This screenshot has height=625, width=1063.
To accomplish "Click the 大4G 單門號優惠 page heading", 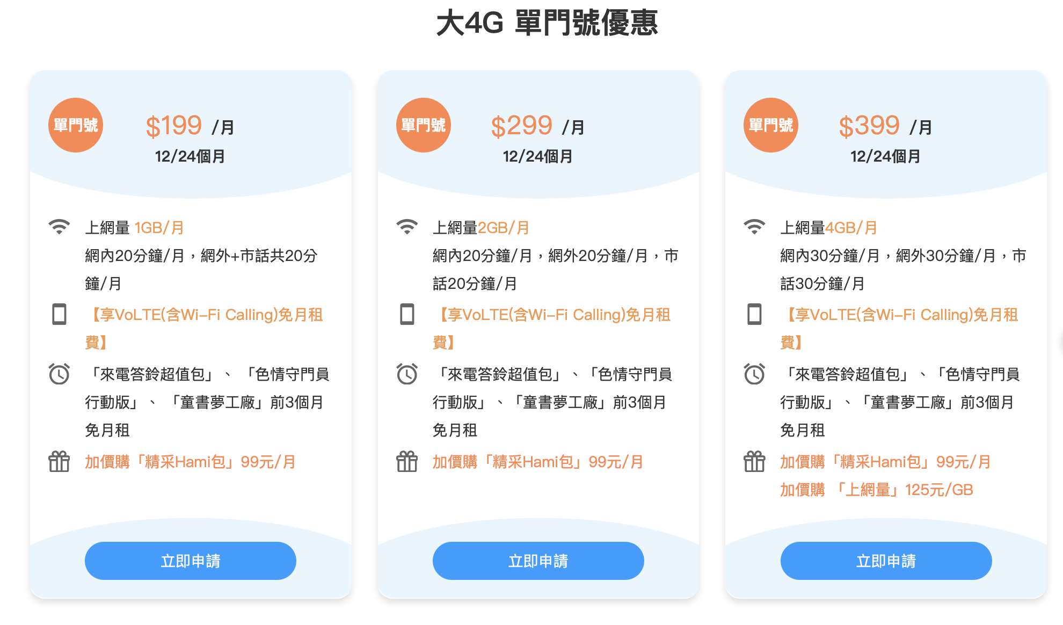I will [547, 24].
